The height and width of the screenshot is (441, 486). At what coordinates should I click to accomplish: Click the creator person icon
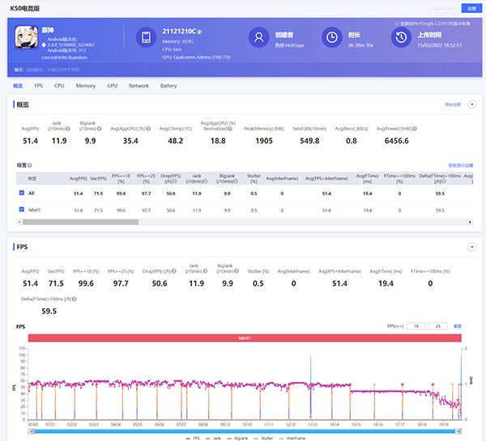(258, 38)
